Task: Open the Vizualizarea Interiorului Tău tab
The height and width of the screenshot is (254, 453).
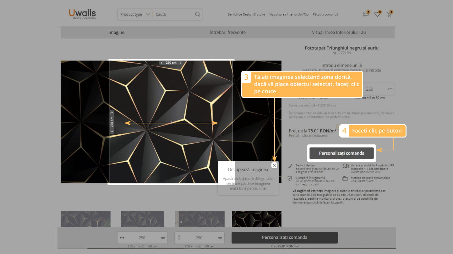Action: (x=339, y=32)
